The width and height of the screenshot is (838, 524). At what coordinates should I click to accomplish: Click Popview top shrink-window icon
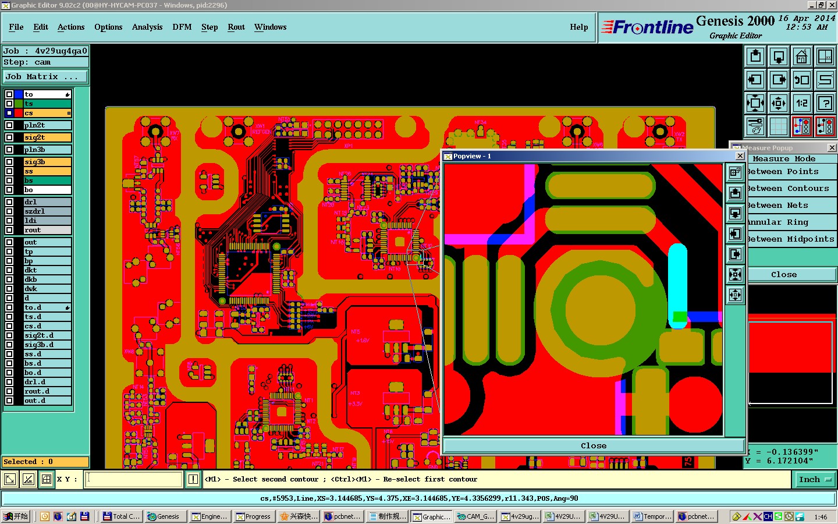(x=736, y=172)
